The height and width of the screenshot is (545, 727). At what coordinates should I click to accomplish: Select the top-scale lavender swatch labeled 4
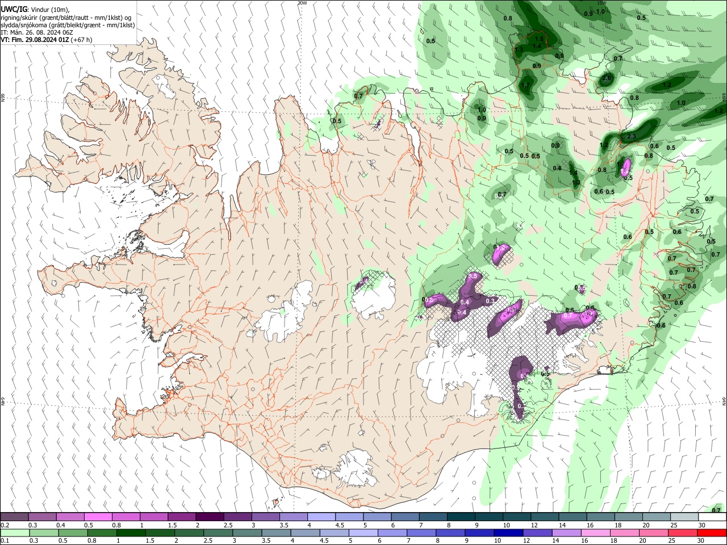[321, 517]
